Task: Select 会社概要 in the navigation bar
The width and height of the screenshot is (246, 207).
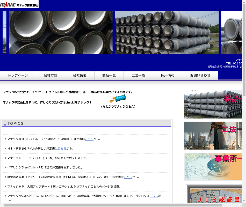Action: (80, 76)
